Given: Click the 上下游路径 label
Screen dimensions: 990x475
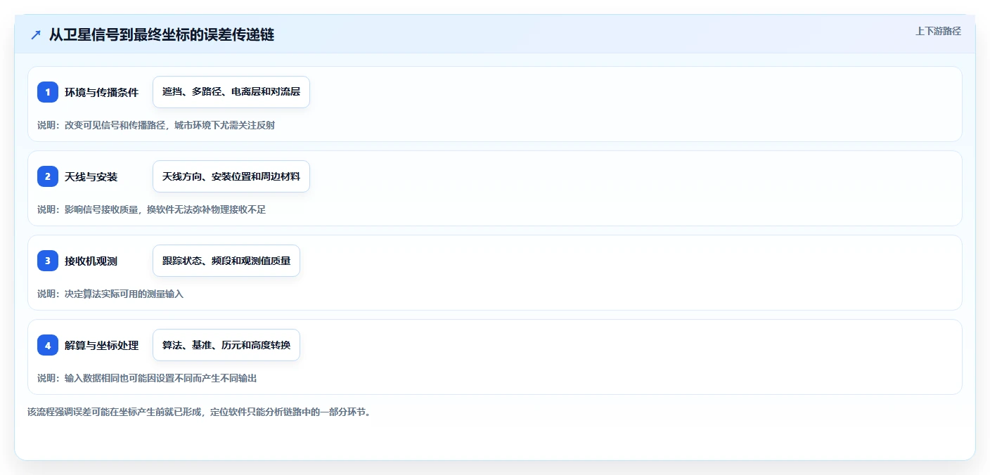Looking at the screenshot, I should pyautogui.click(x=938, y=31).
